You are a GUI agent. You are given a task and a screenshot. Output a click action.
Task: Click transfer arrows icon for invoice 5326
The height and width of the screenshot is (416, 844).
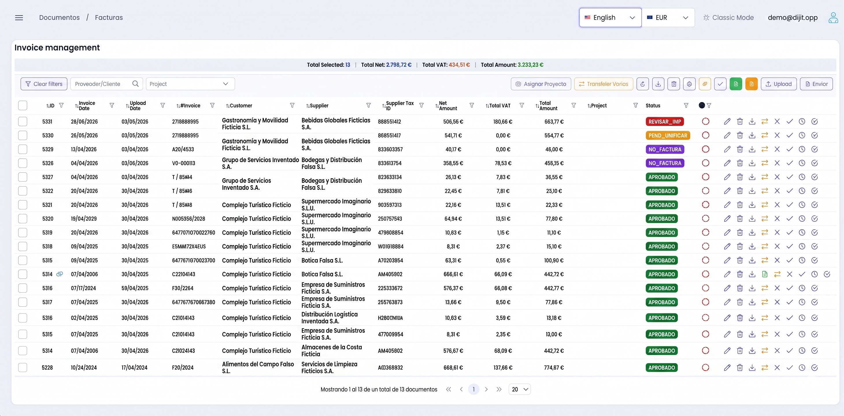(x=765, y=163)
